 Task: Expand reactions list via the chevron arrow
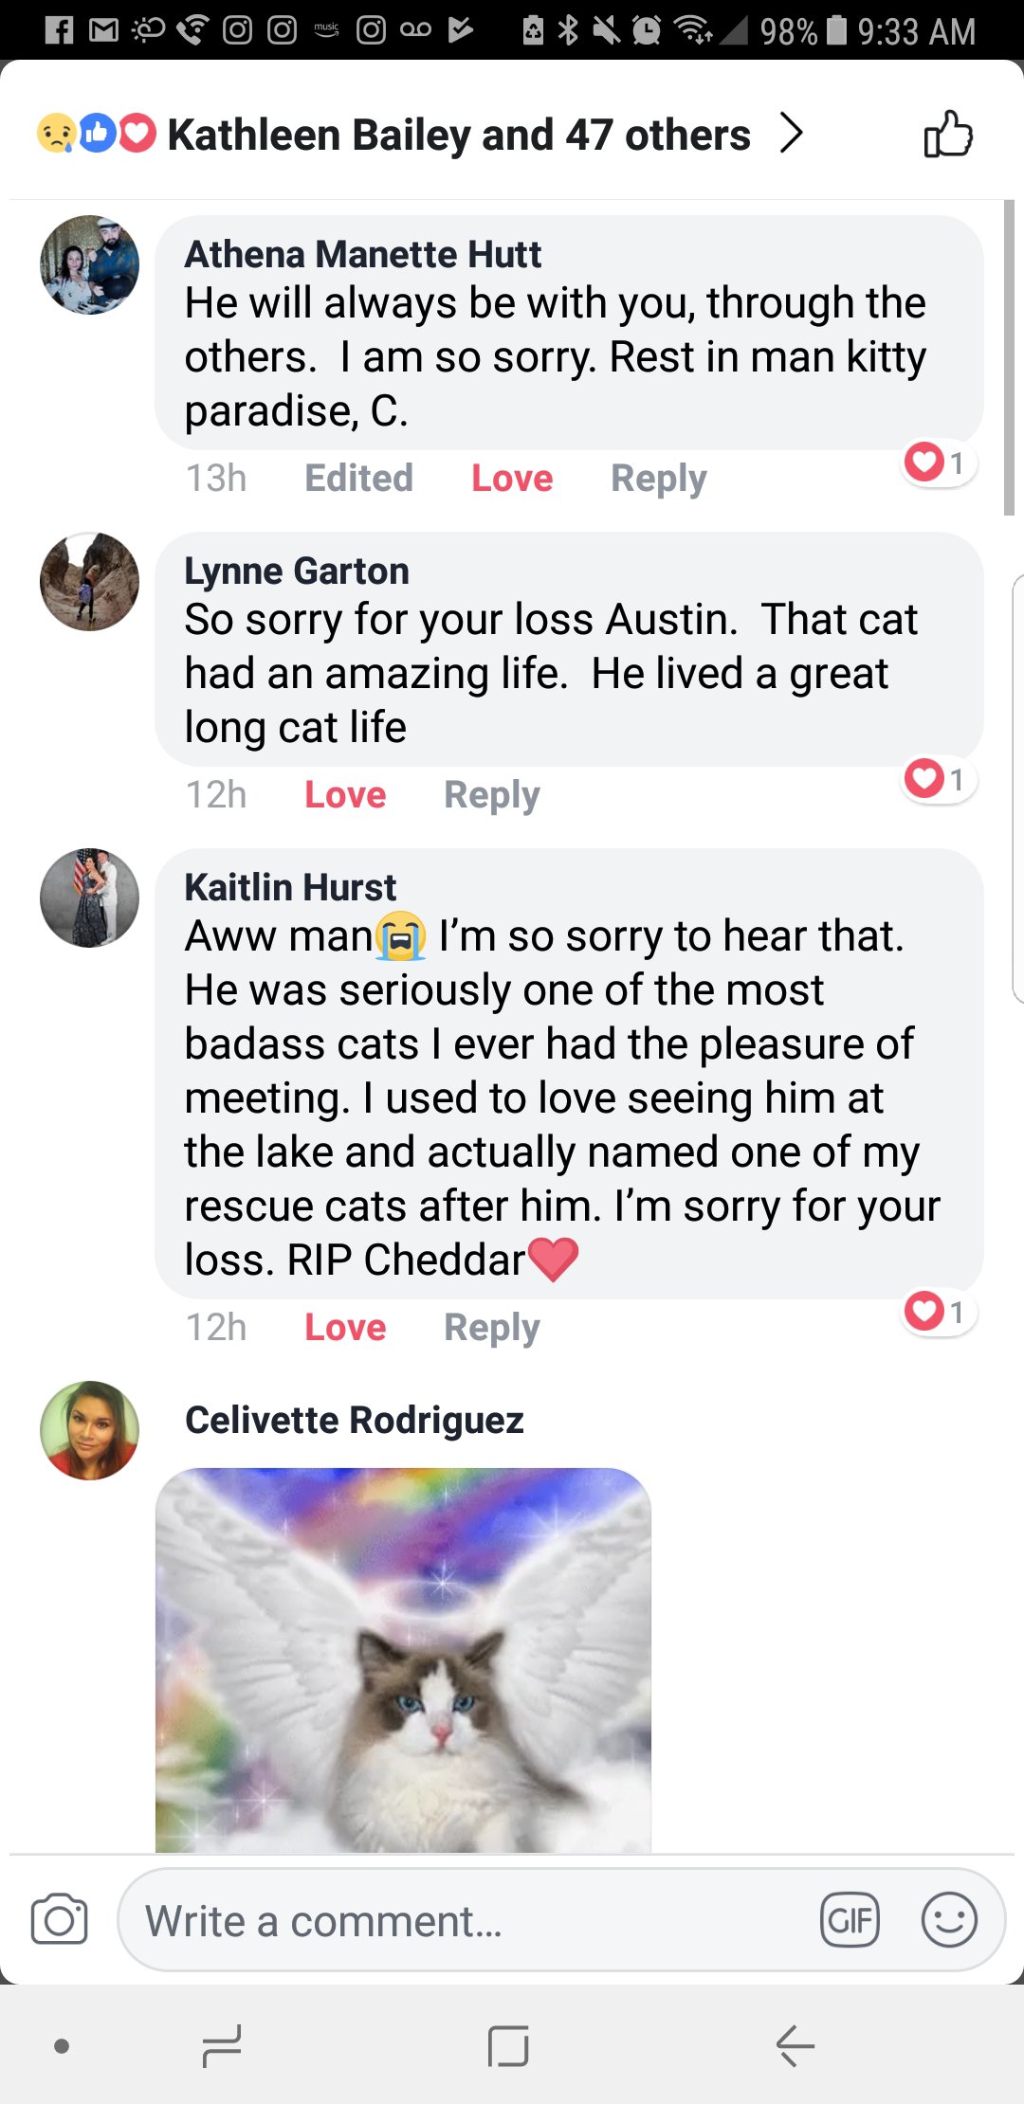click(x=792, y=133)
